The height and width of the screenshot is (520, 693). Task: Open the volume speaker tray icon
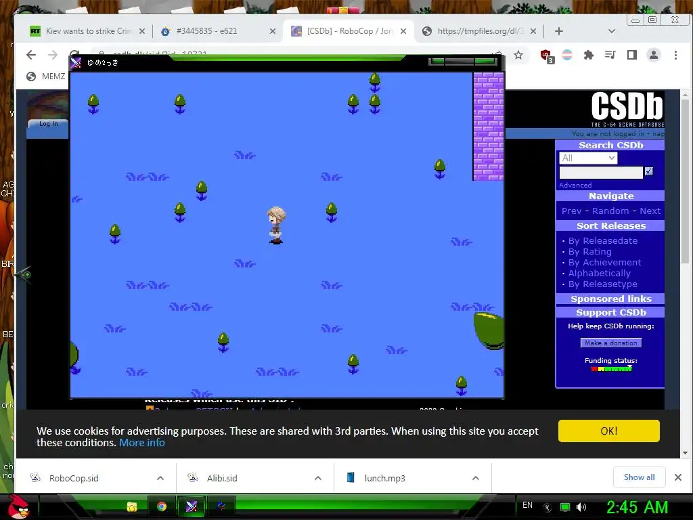click(581, 507)
